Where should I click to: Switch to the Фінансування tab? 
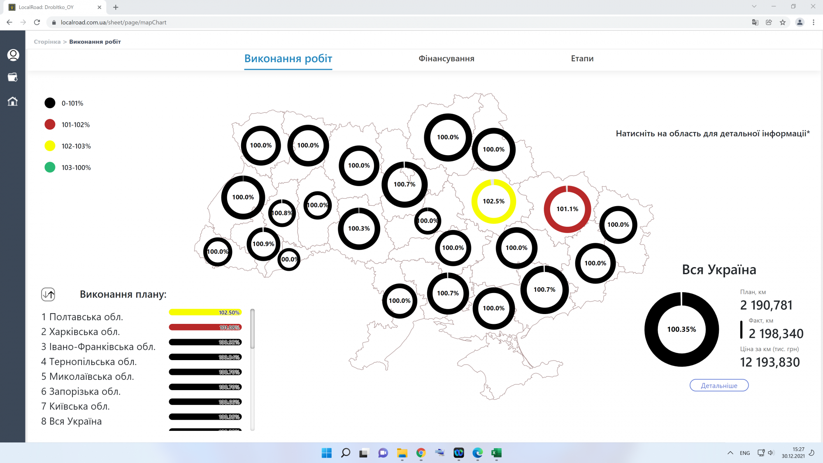(446, 58)
